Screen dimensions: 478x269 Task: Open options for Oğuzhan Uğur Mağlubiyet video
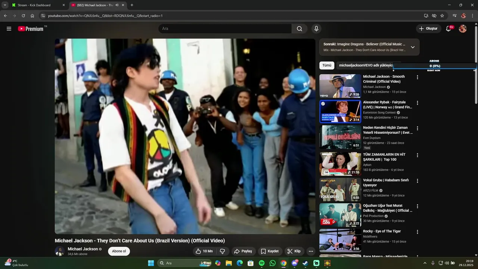(x=418, y=206)
